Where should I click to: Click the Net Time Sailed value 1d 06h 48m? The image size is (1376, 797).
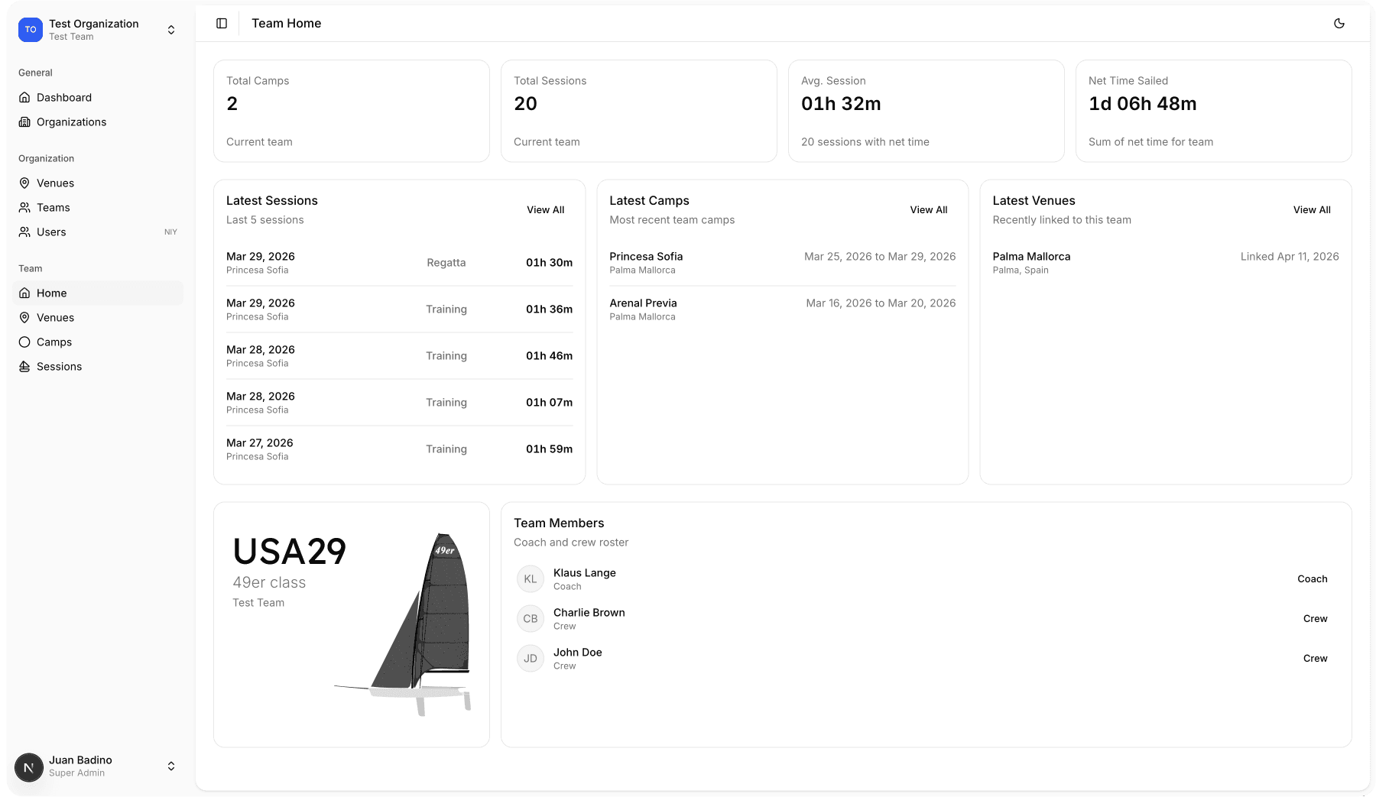tap(1143, 104)
